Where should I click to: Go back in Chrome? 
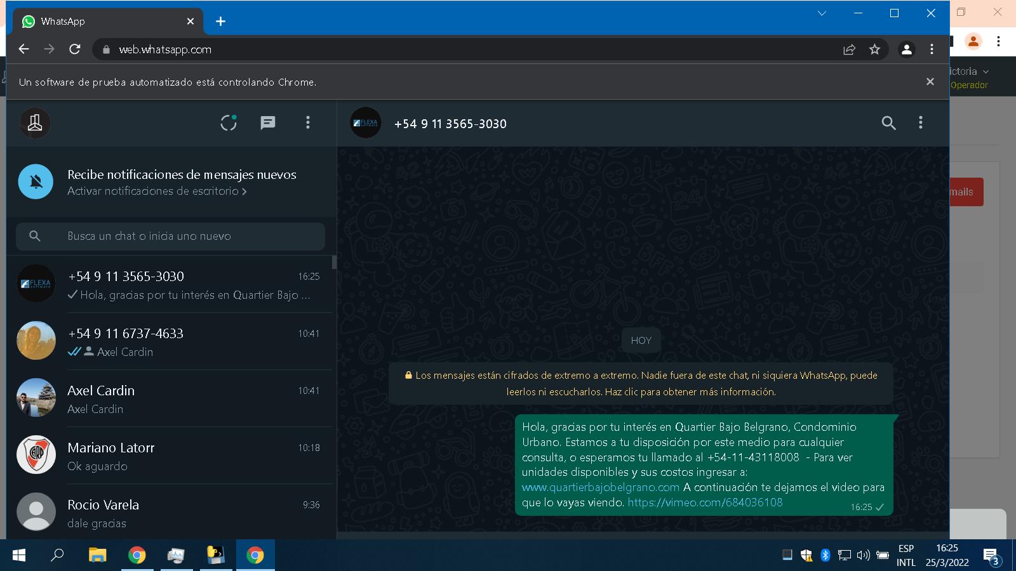coord(24,49)
